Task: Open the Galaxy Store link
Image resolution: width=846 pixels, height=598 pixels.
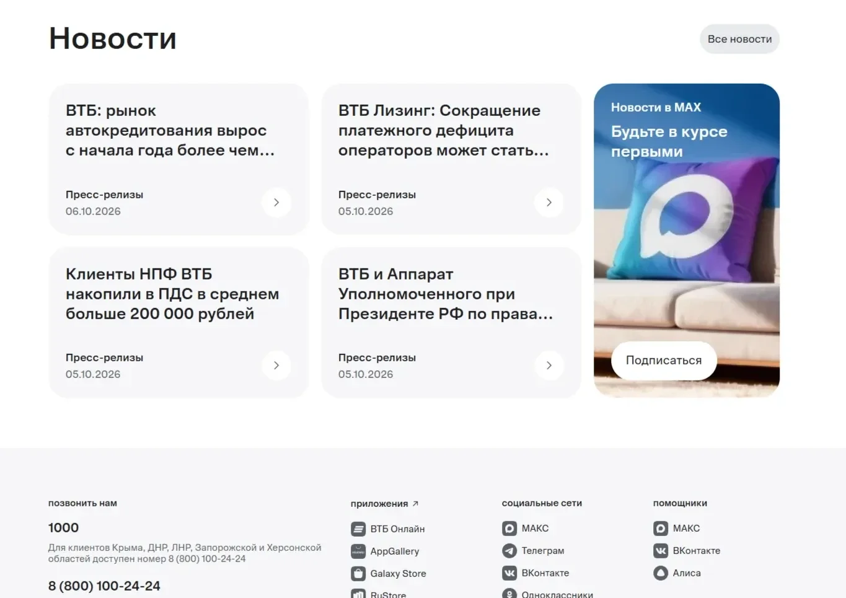Action: [399, 573]
